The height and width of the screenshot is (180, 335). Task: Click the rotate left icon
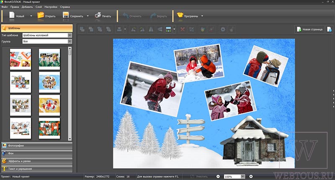[x=134, y=29]
